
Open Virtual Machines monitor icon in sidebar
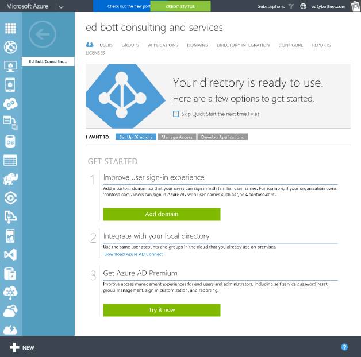tap(10, 66)
